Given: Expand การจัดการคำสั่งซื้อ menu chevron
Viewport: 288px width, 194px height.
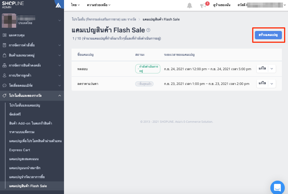Looking at the screenshot, I should tap(60, 45).
